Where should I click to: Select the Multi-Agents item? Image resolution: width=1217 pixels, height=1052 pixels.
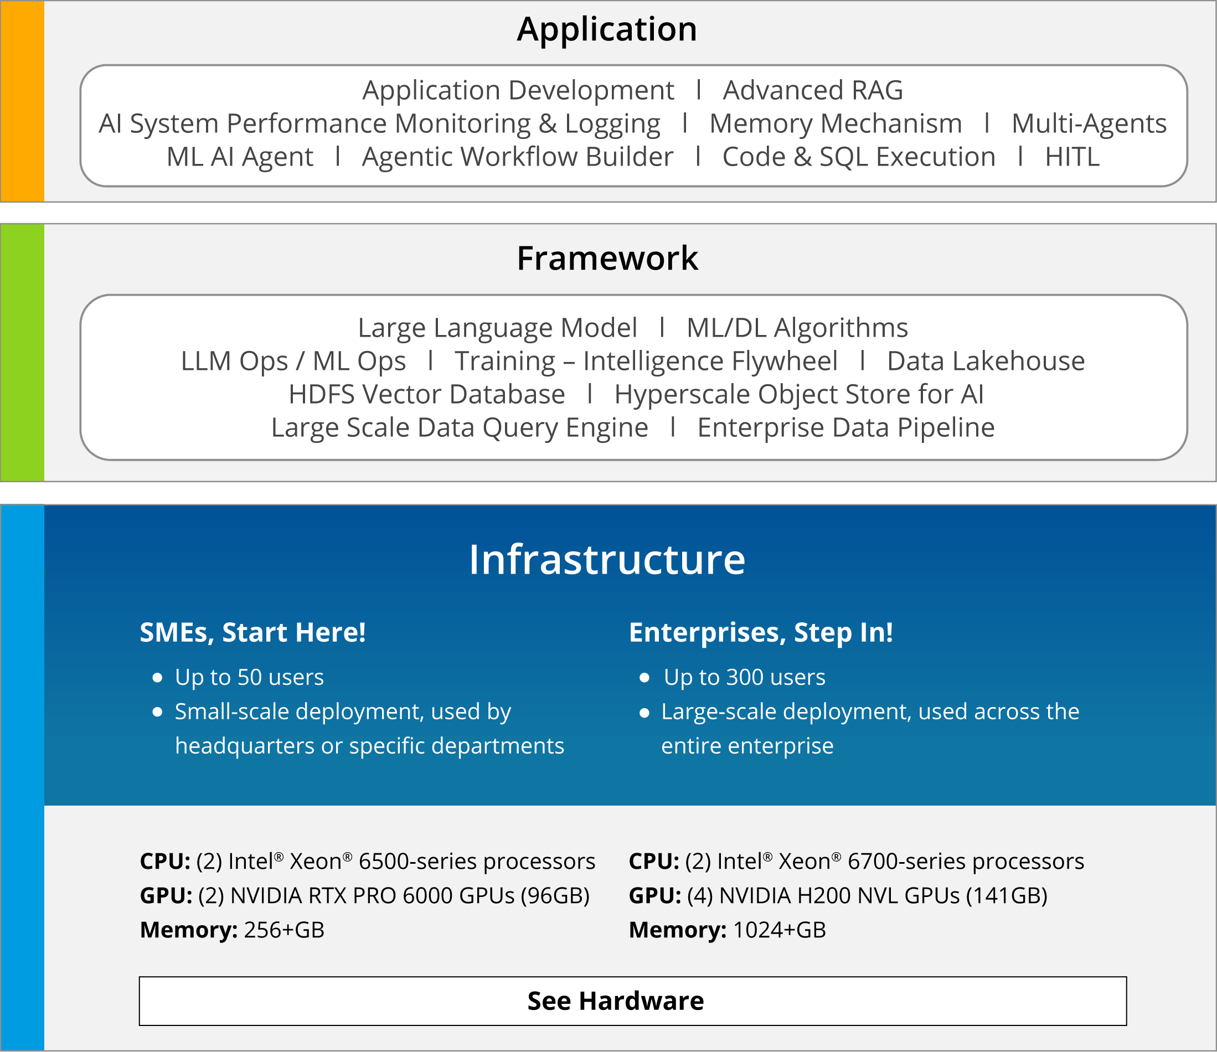pyautogui.click(x=1089, y=125)
